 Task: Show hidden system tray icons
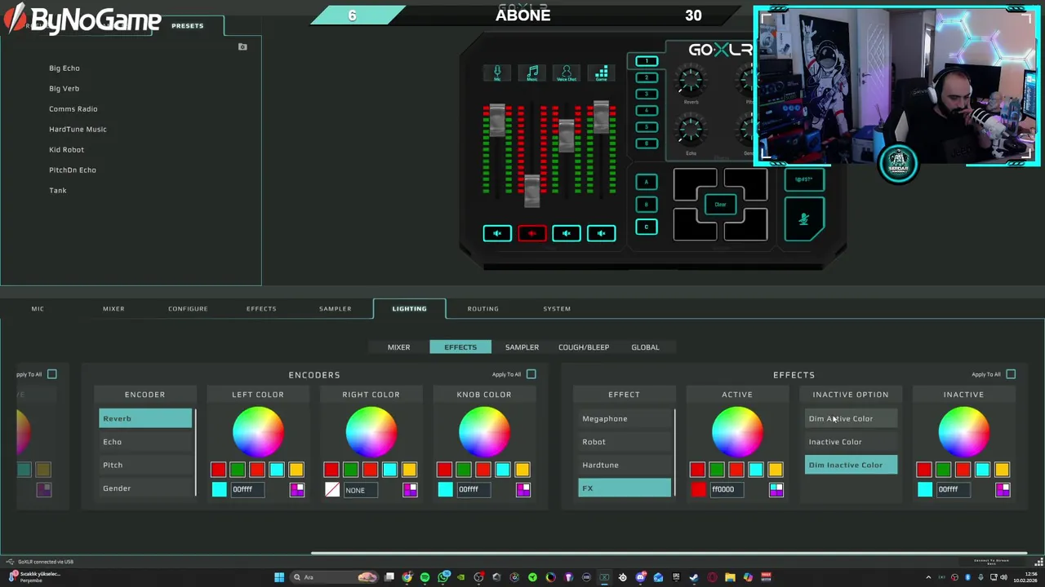[x=928, y=577]
